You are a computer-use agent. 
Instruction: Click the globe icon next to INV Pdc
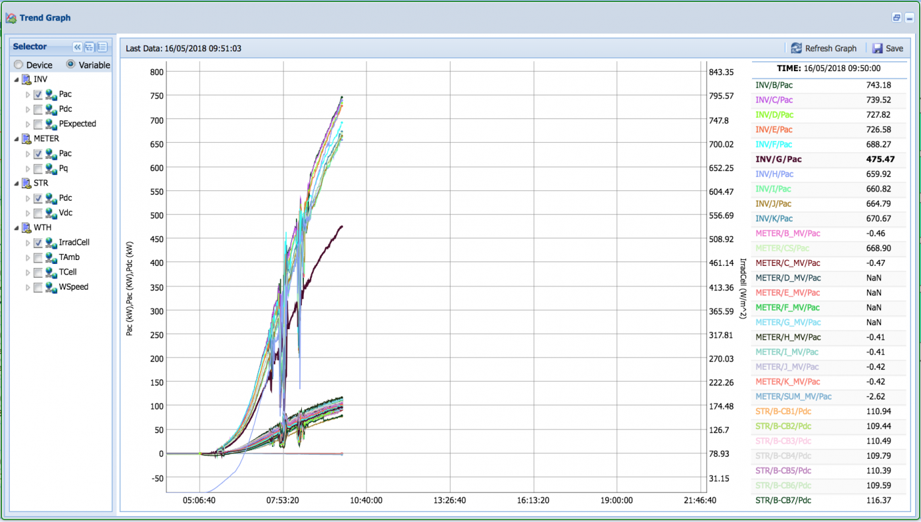51,109
